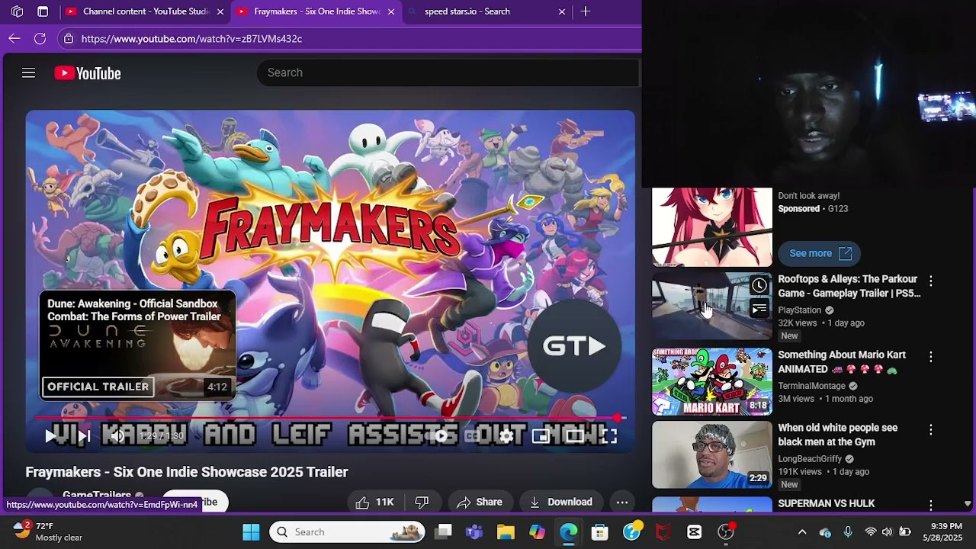
Task: Click the Share button under the video
Action: [480, 502]
